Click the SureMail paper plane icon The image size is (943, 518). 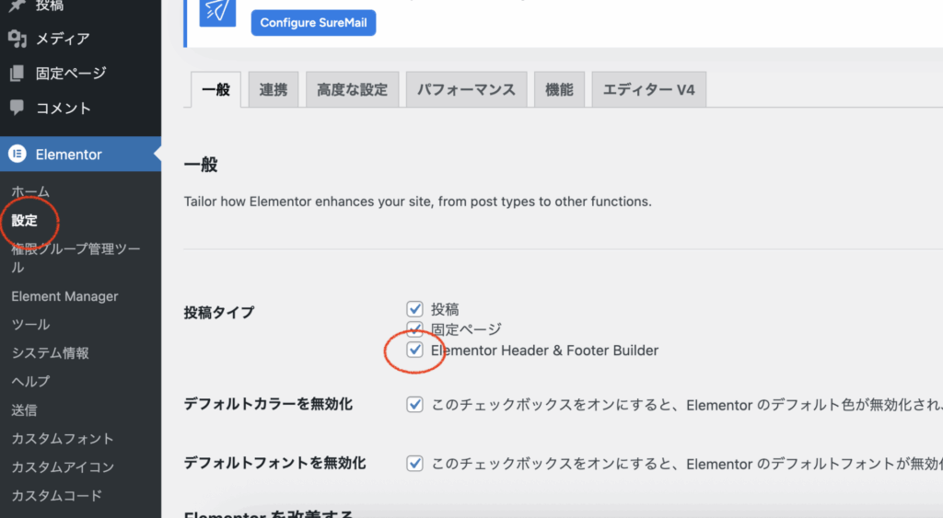[x=217, y=13]
